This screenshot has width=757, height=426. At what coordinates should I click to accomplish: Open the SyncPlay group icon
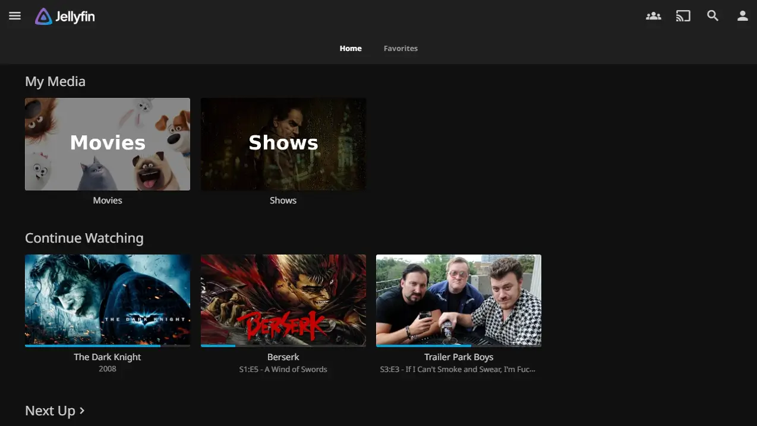[653, 16]
